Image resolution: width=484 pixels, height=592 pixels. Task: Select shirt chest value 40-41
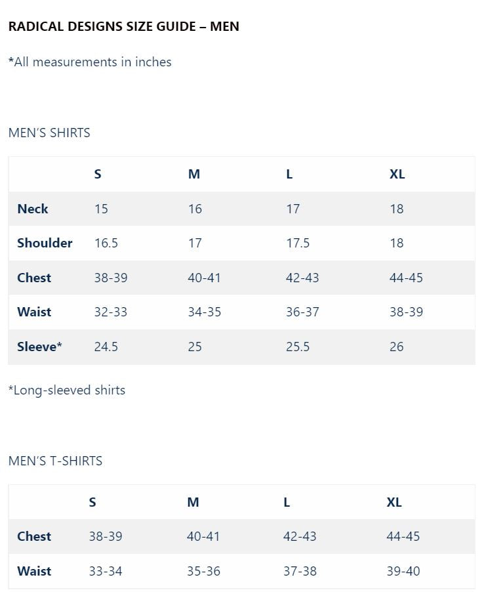[x=204, y=278]
